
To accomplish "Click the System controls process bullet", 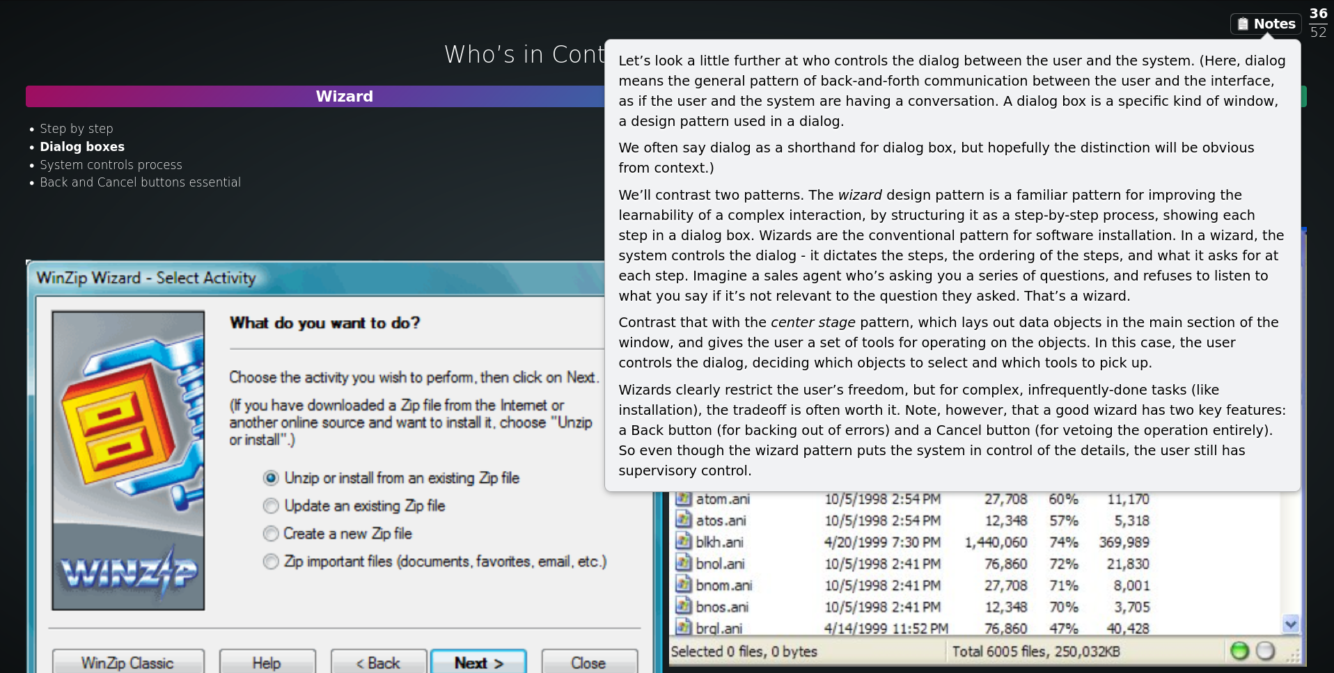I will pyautogui.click(x=111, y=165).
